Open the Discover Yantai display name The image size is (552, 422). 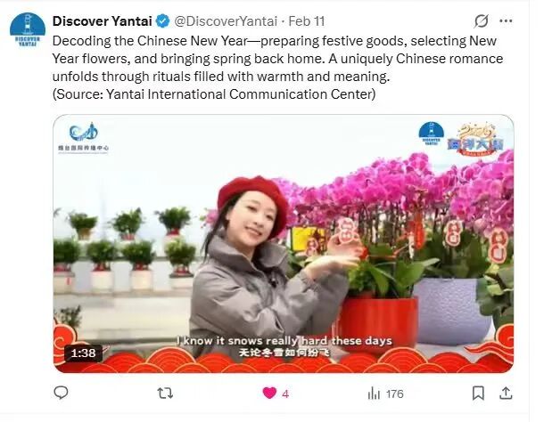point(102,21)
